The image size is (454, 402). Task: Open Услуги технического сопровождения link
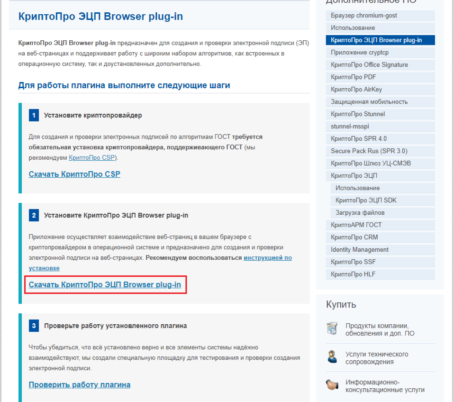click(377, 358)
